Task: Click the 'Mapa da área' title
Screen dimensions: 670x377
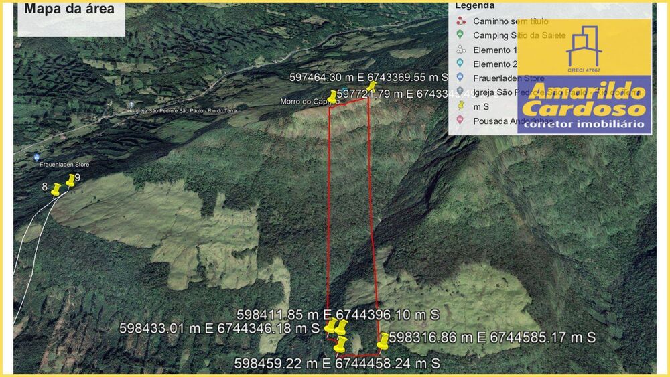Action: pos(69,9)
